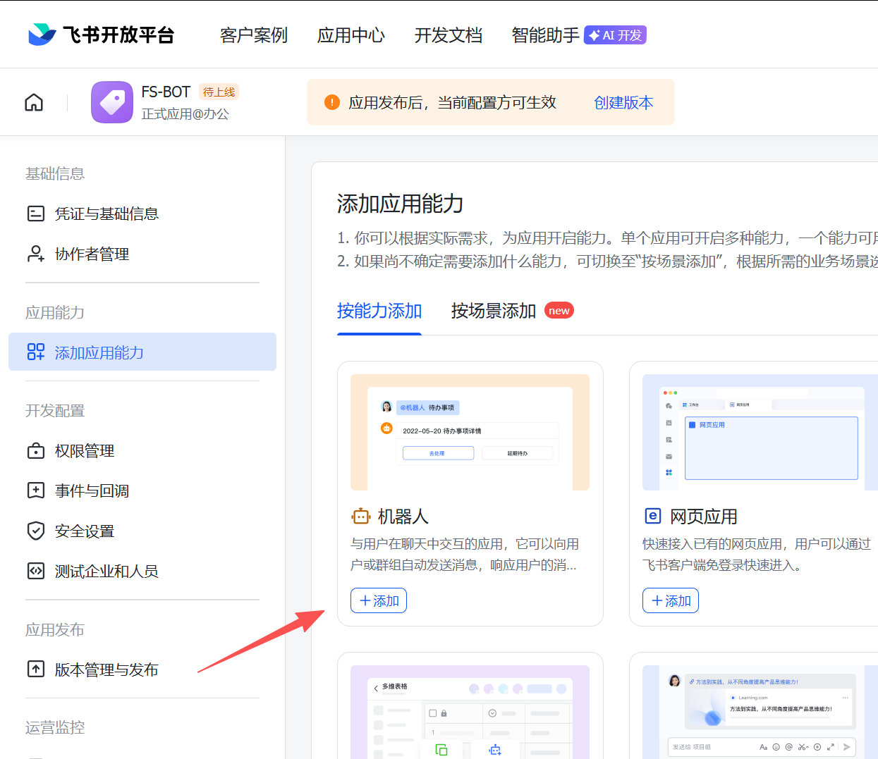Click the robot icon beside 机器人

click(x=361, y=517)
